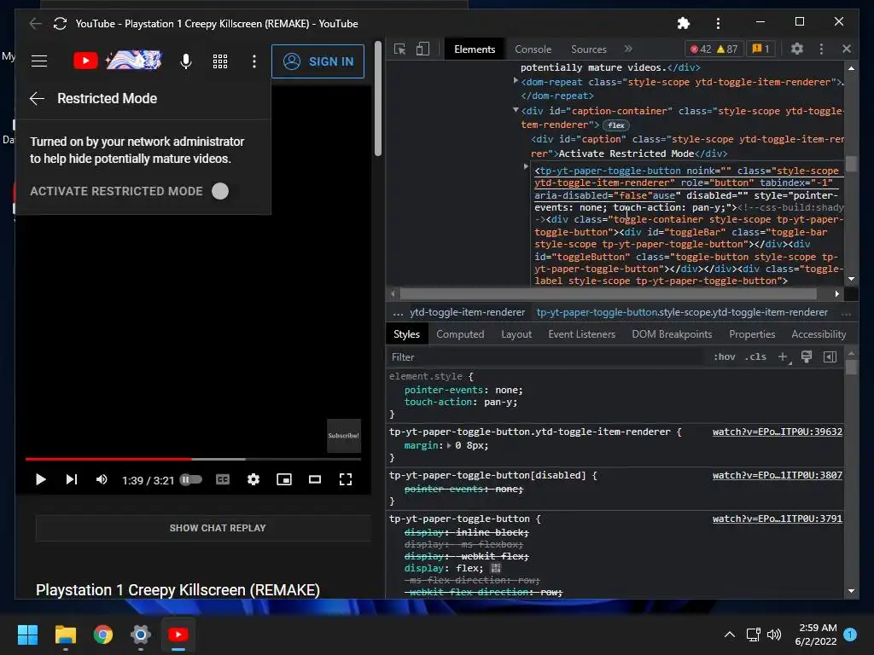Switch to theater mode
The width and height of the screenshot is (874, 655).
coord(315,479)
